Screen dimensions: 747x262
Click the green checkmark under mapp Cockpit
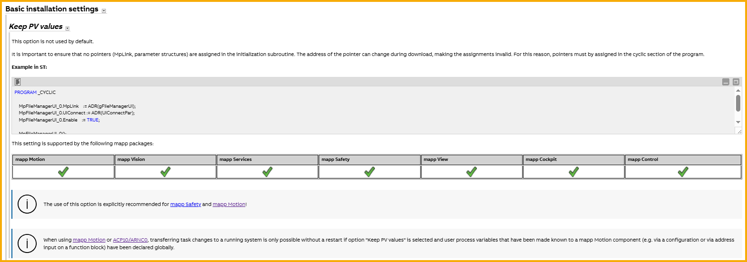pos(574,172)
